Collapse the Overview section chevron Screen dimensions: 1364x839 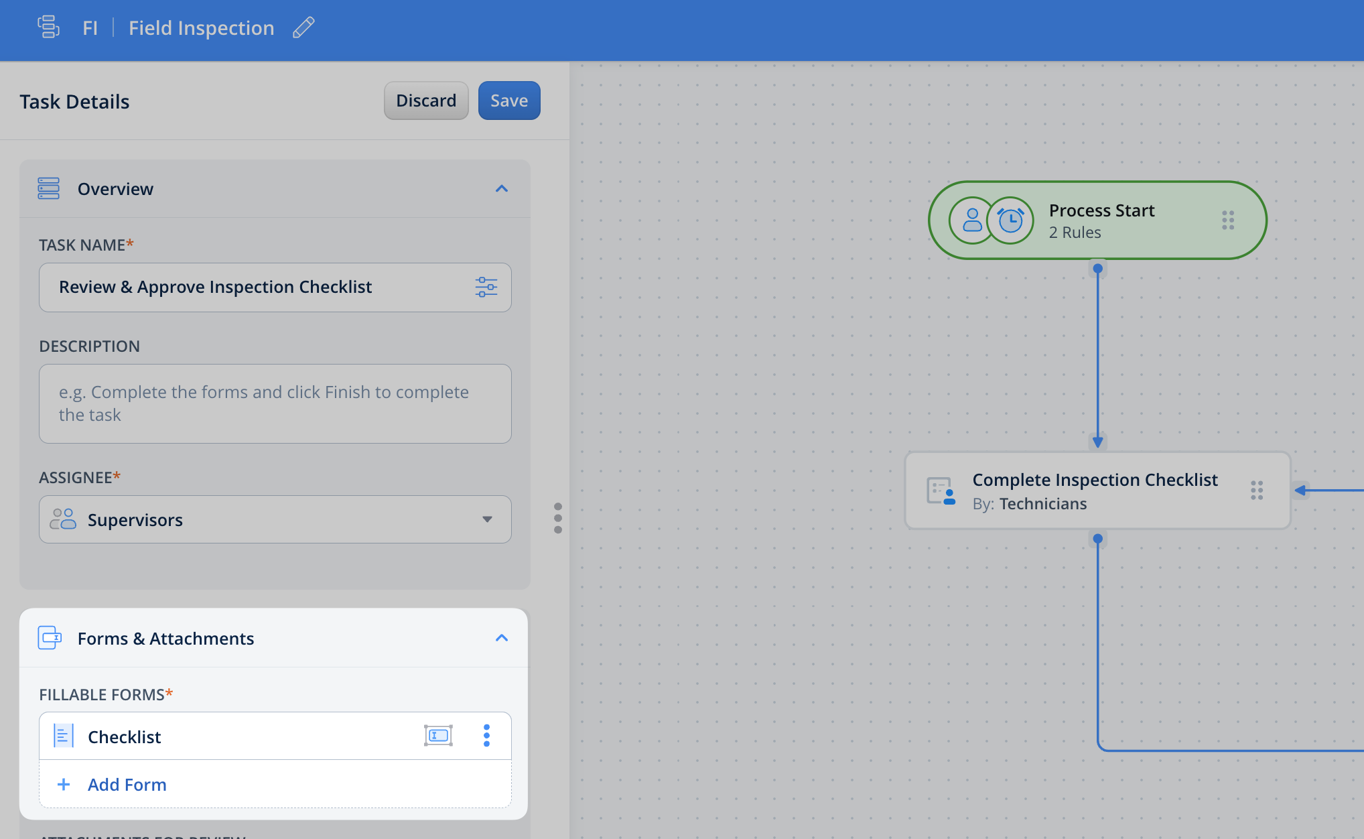pos(501,188)
